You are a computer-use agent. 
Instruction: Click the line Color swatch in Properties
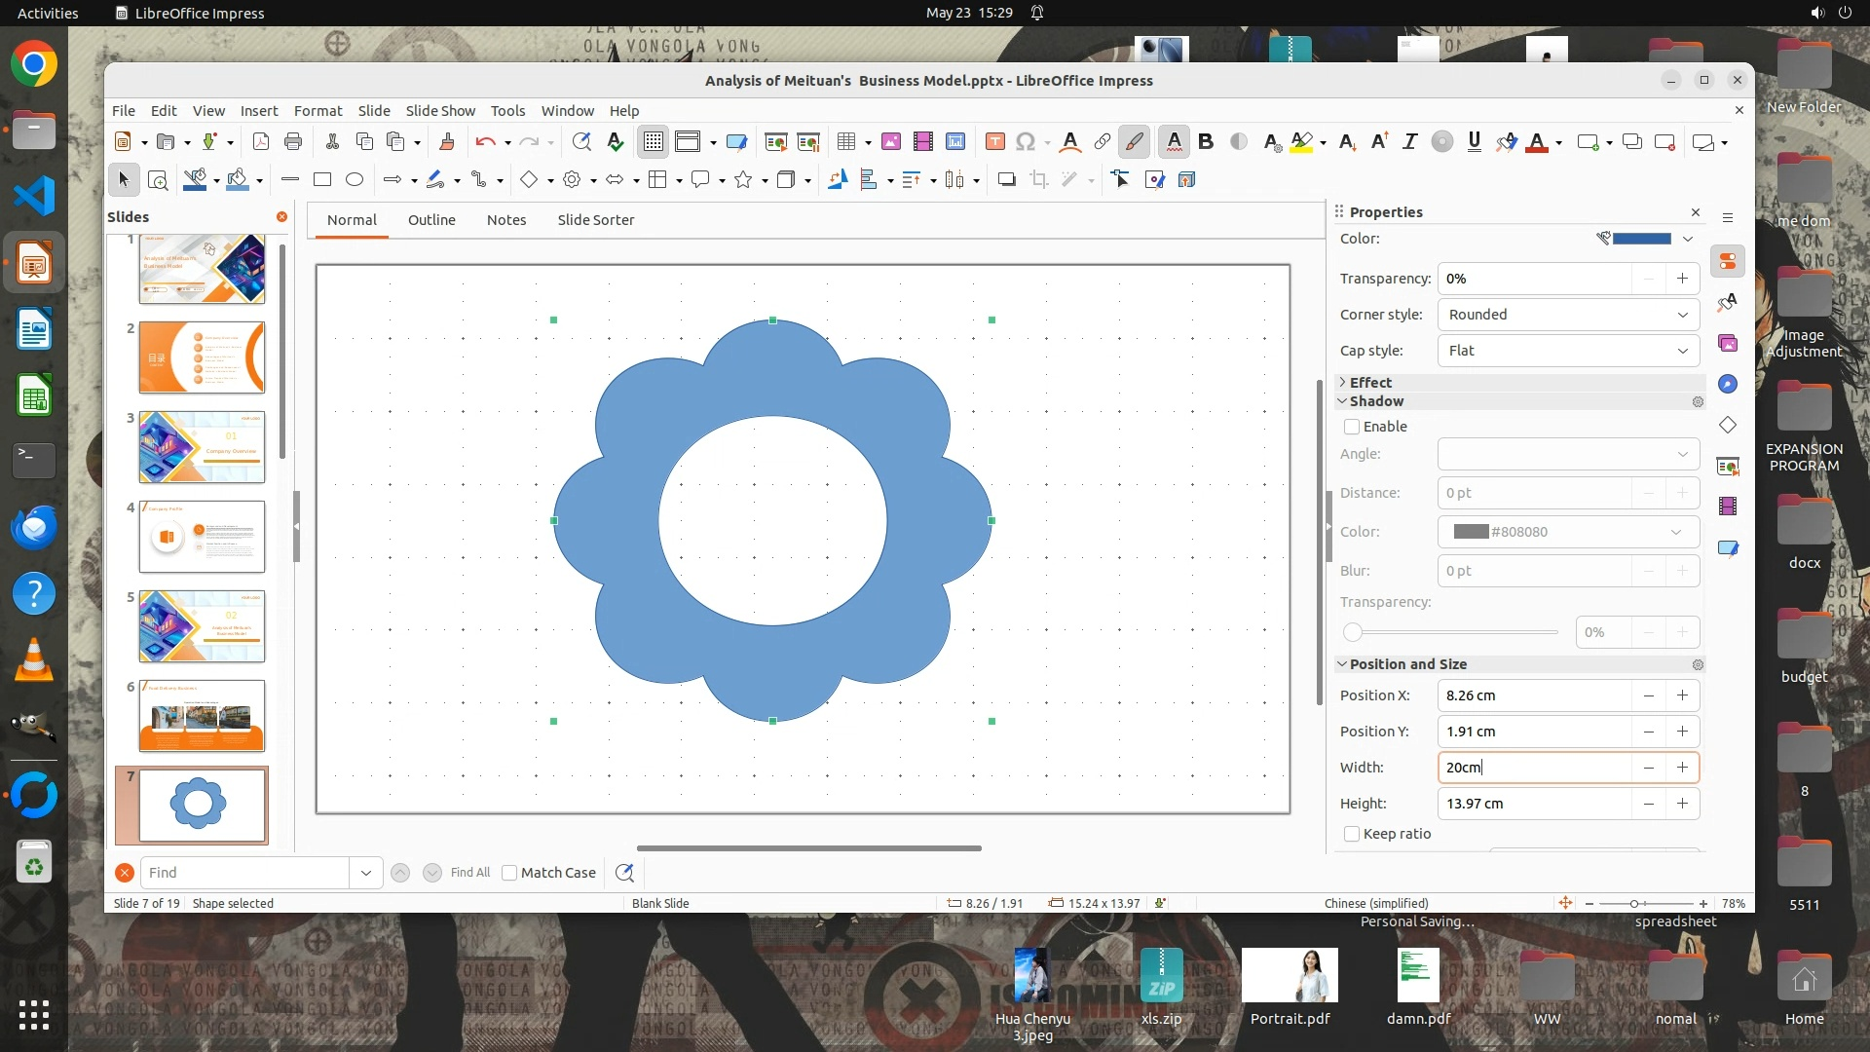(1641, 239)
